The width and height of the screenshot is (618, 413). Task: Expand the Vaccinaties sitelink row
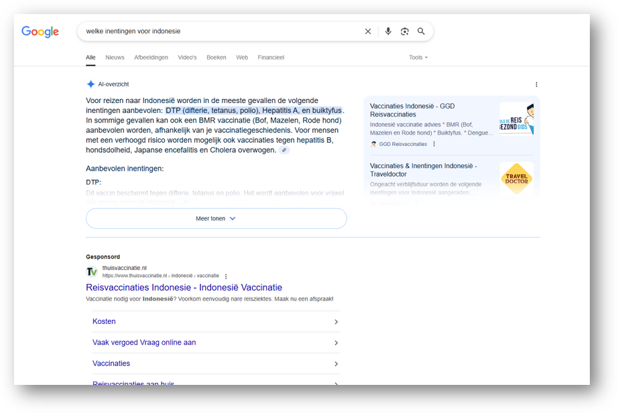216,363
